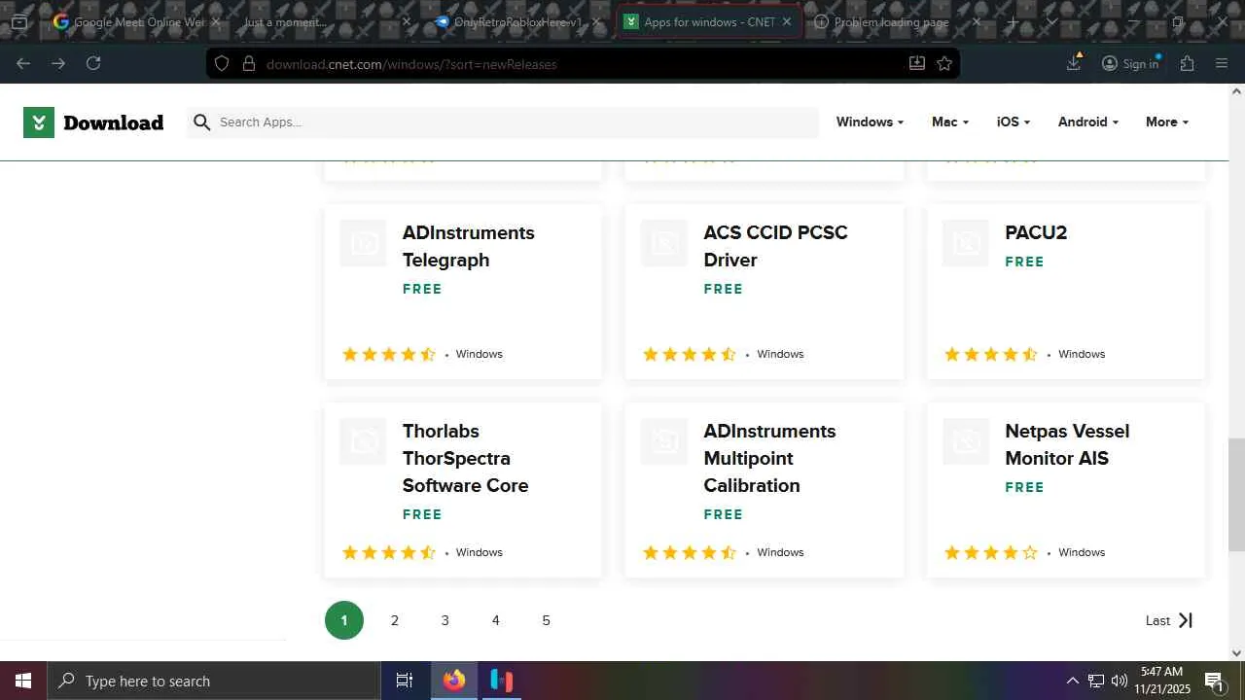Expand the iOS category dropdown
This screenshot has height=700, width=1245.
pyautogui.click(x=1014, y=122)
